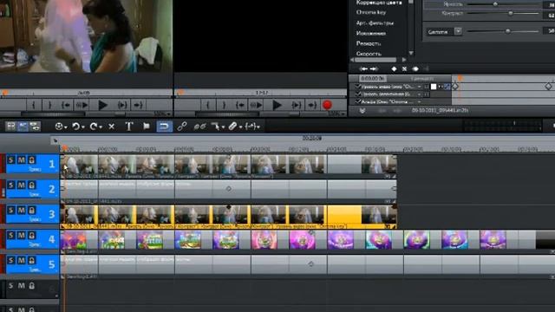Select the razor cut tool
The image size is (555, 312).
(232, 127)
